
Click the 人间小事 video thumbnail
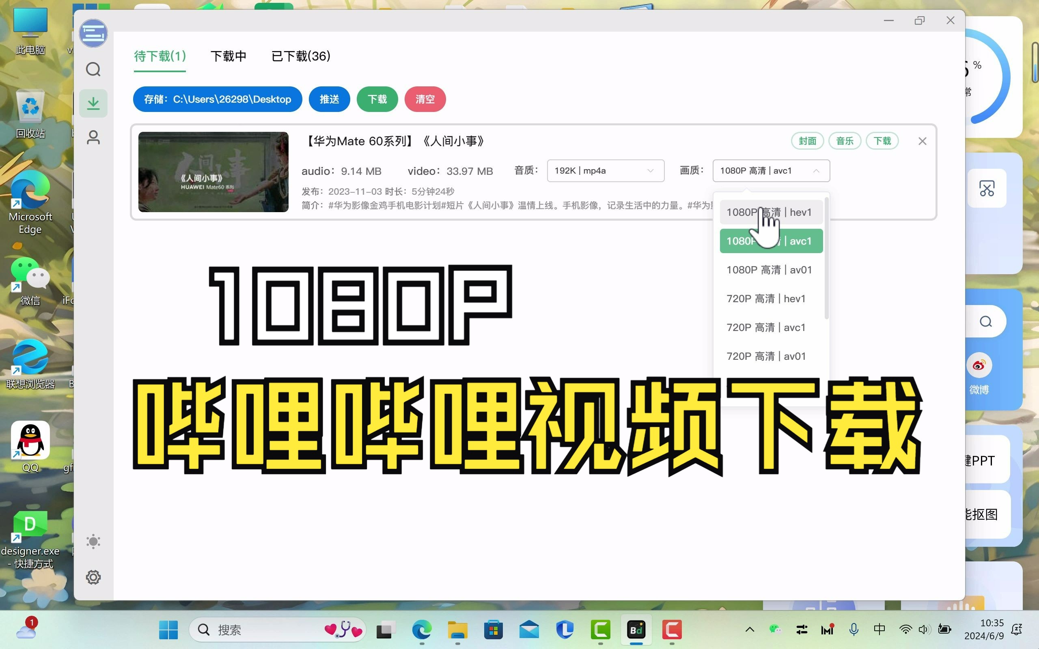point(213,172)
